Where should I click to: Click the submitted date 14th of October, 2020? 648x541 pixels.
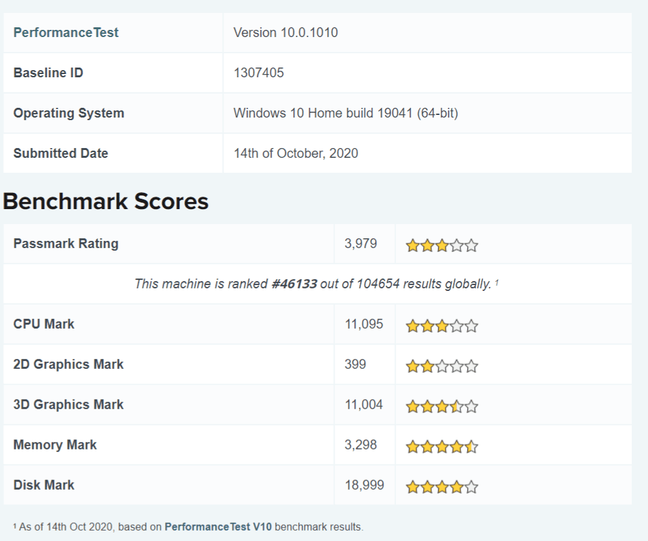tap(296, 153)
